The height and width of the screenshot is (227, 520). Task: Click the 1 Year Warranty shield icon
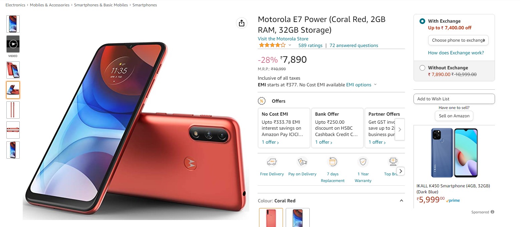pyautogui.click(x=363, y=162)
